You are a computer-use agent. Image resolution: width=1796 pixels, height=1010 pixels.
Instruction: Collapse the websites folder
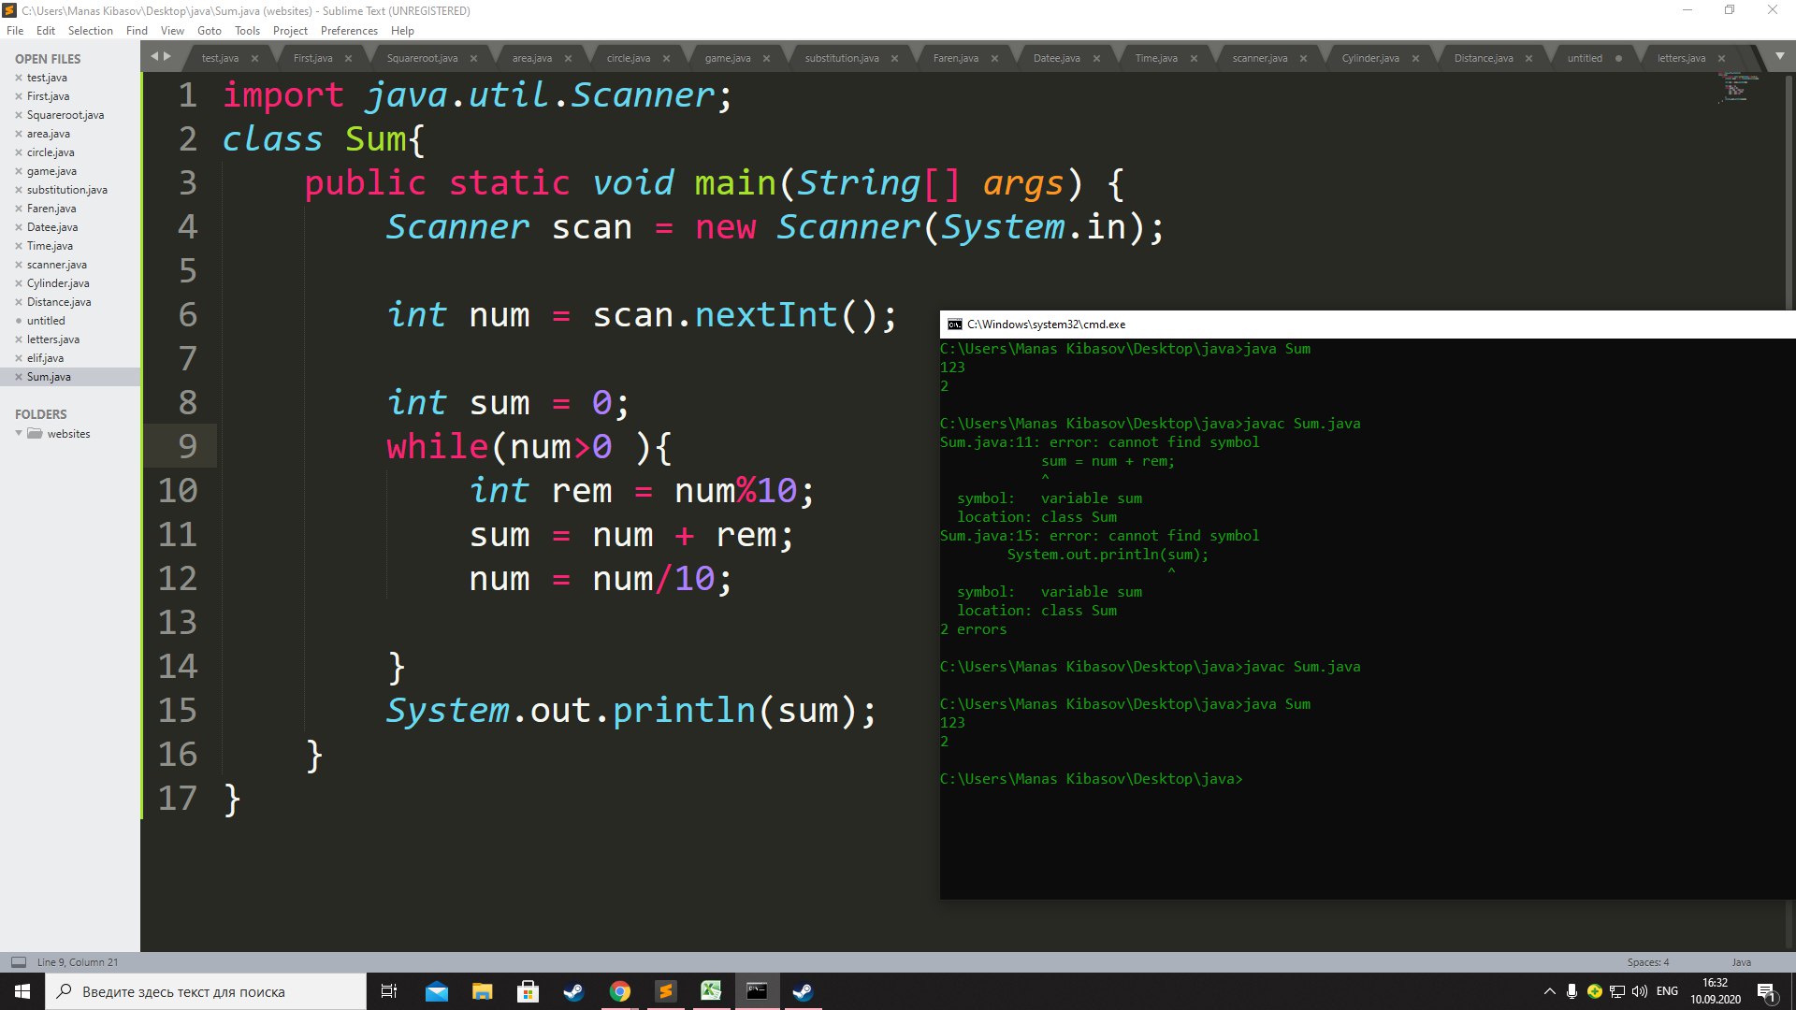click(19, 433)
